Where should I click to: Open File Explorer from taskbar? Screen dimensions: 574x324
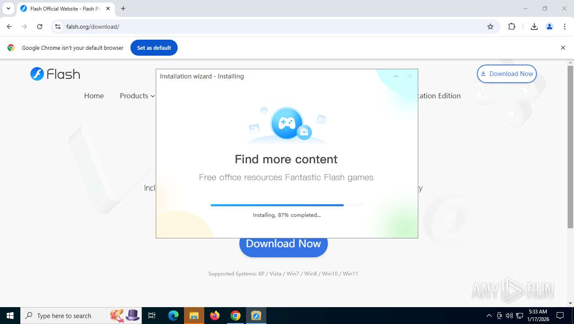(x=194, y=316)
